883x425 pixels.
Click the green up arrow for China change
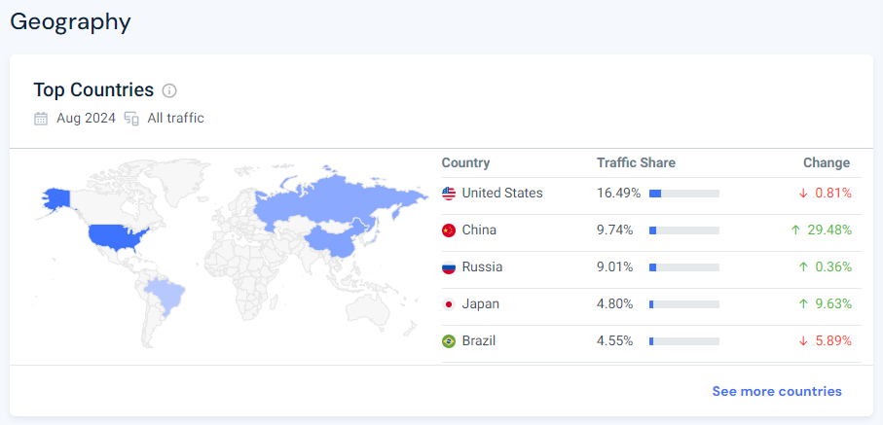[795, 230]
